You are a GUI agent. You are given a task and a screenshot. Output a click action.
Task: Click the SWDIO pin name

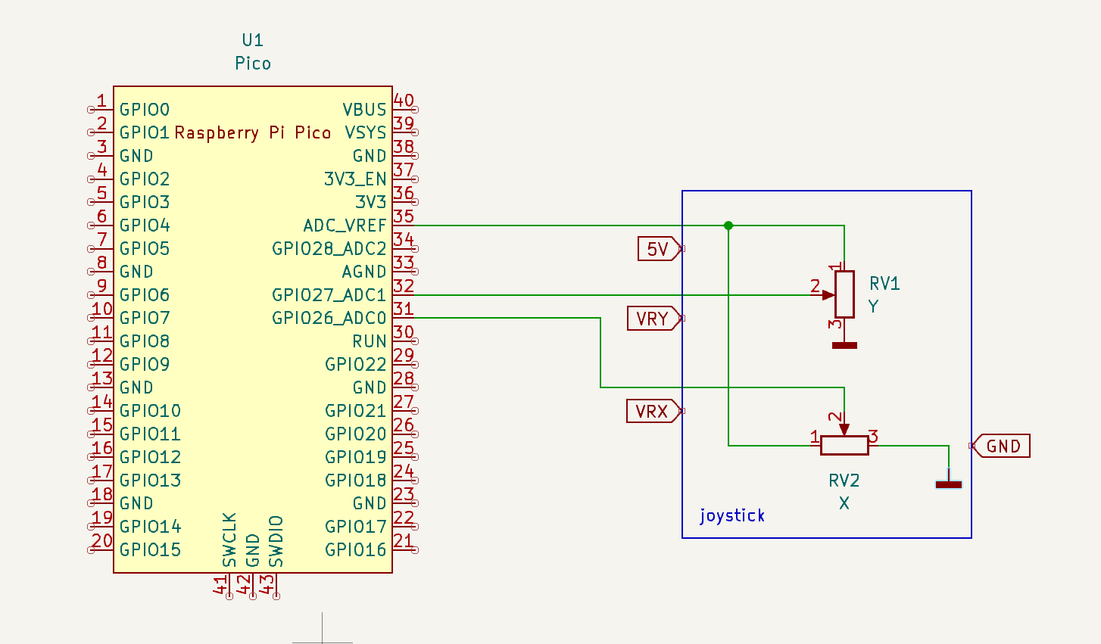[x=276, y=541]
